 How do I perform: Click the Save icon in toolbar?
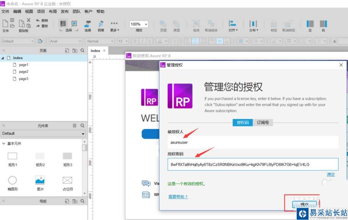tap(12, 20)
